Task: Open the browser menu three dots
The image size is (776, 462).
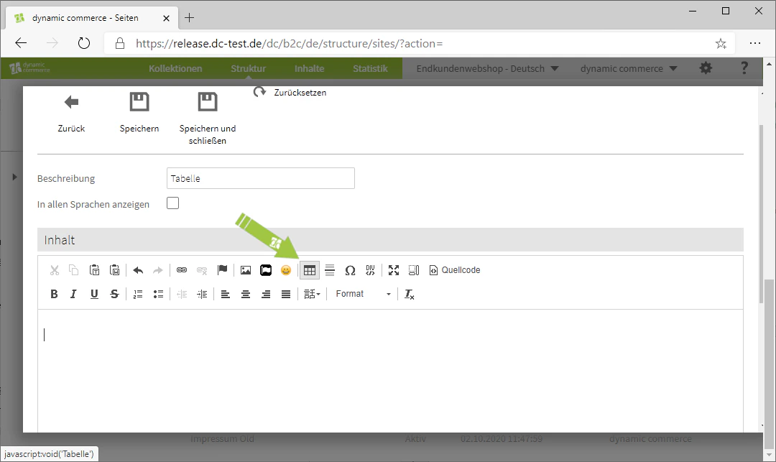Action: pyautogui.click(x=755, y=43)
